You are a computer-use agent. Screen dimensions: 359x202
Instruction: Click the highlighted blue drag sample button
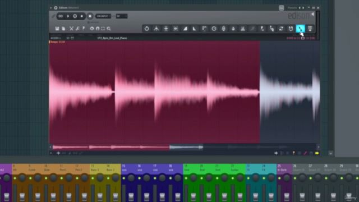click(x=301, y=29)
